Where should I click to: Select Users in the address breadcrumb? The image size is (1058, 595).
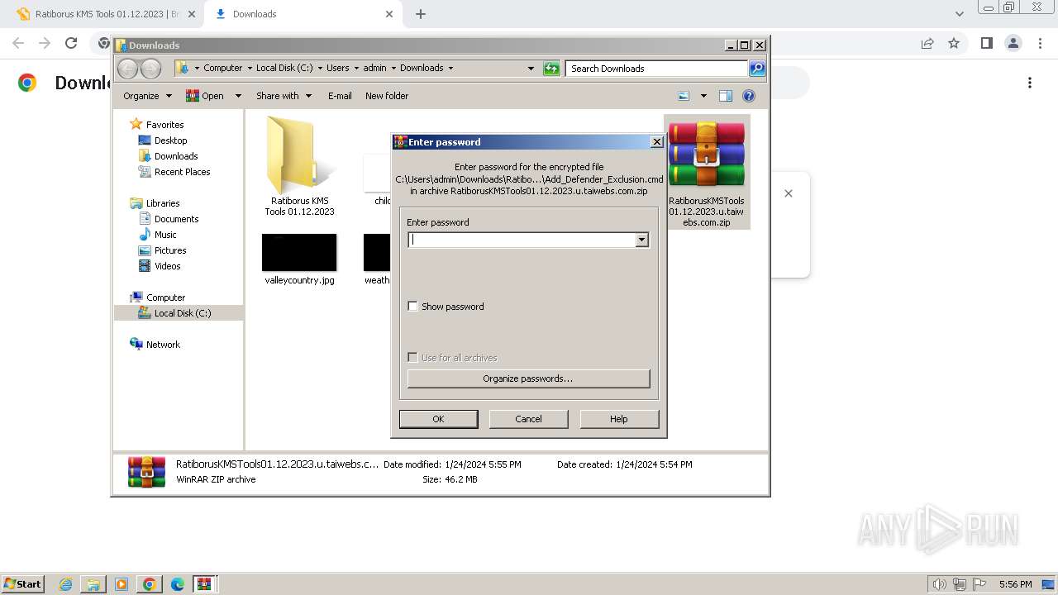[337, 68]
